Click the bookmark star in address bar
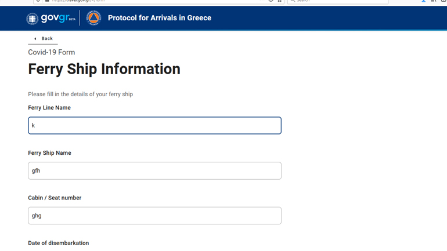447x251 pixels. pos(279,1)
